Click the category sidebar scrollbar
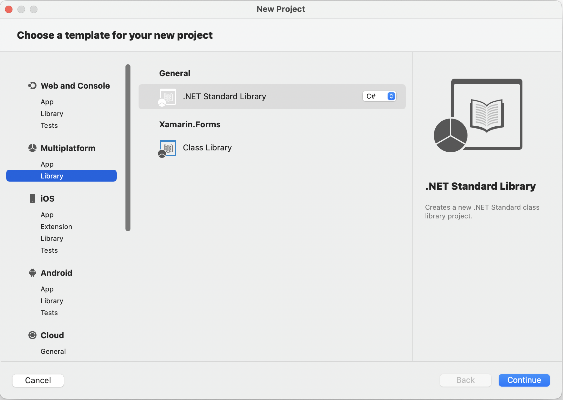 [x=128, y=148]
